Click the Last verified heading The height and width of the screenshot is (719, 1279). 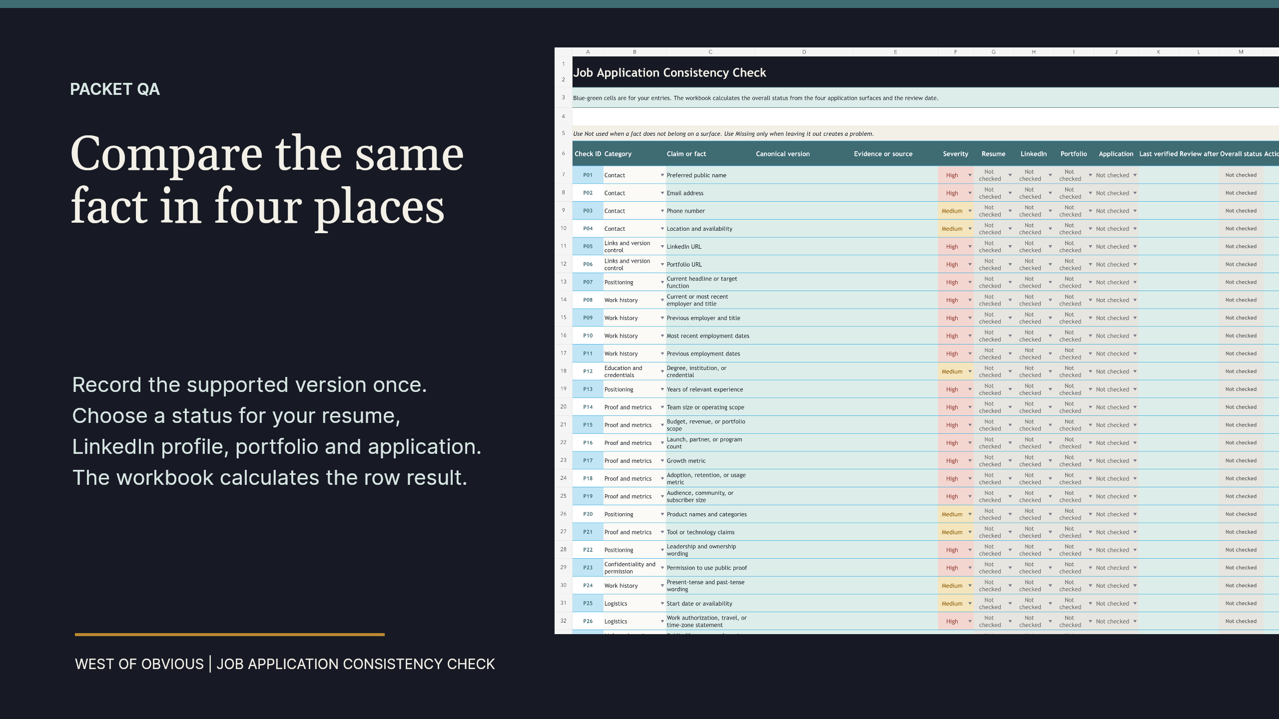tap(1158, 154)
